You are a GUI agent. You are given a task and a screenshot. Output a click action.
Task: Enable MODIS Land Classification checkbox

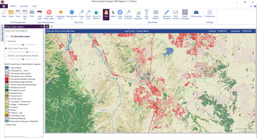6,56
